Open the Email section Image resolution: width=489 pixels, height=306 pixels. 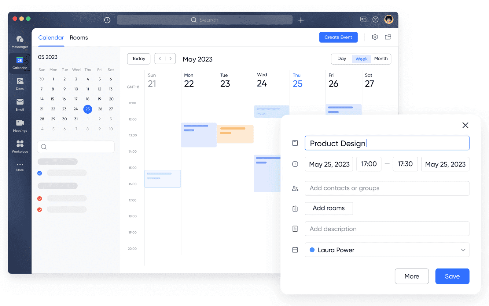pyautogui.click(x=19, y=104)
